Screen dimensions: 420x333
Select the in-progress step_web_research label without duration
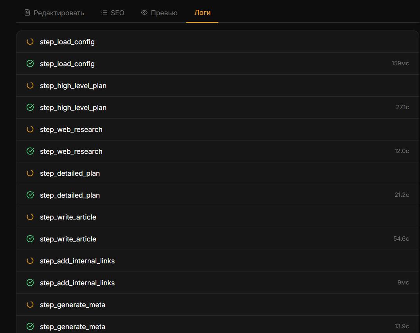tap(71, 130)
